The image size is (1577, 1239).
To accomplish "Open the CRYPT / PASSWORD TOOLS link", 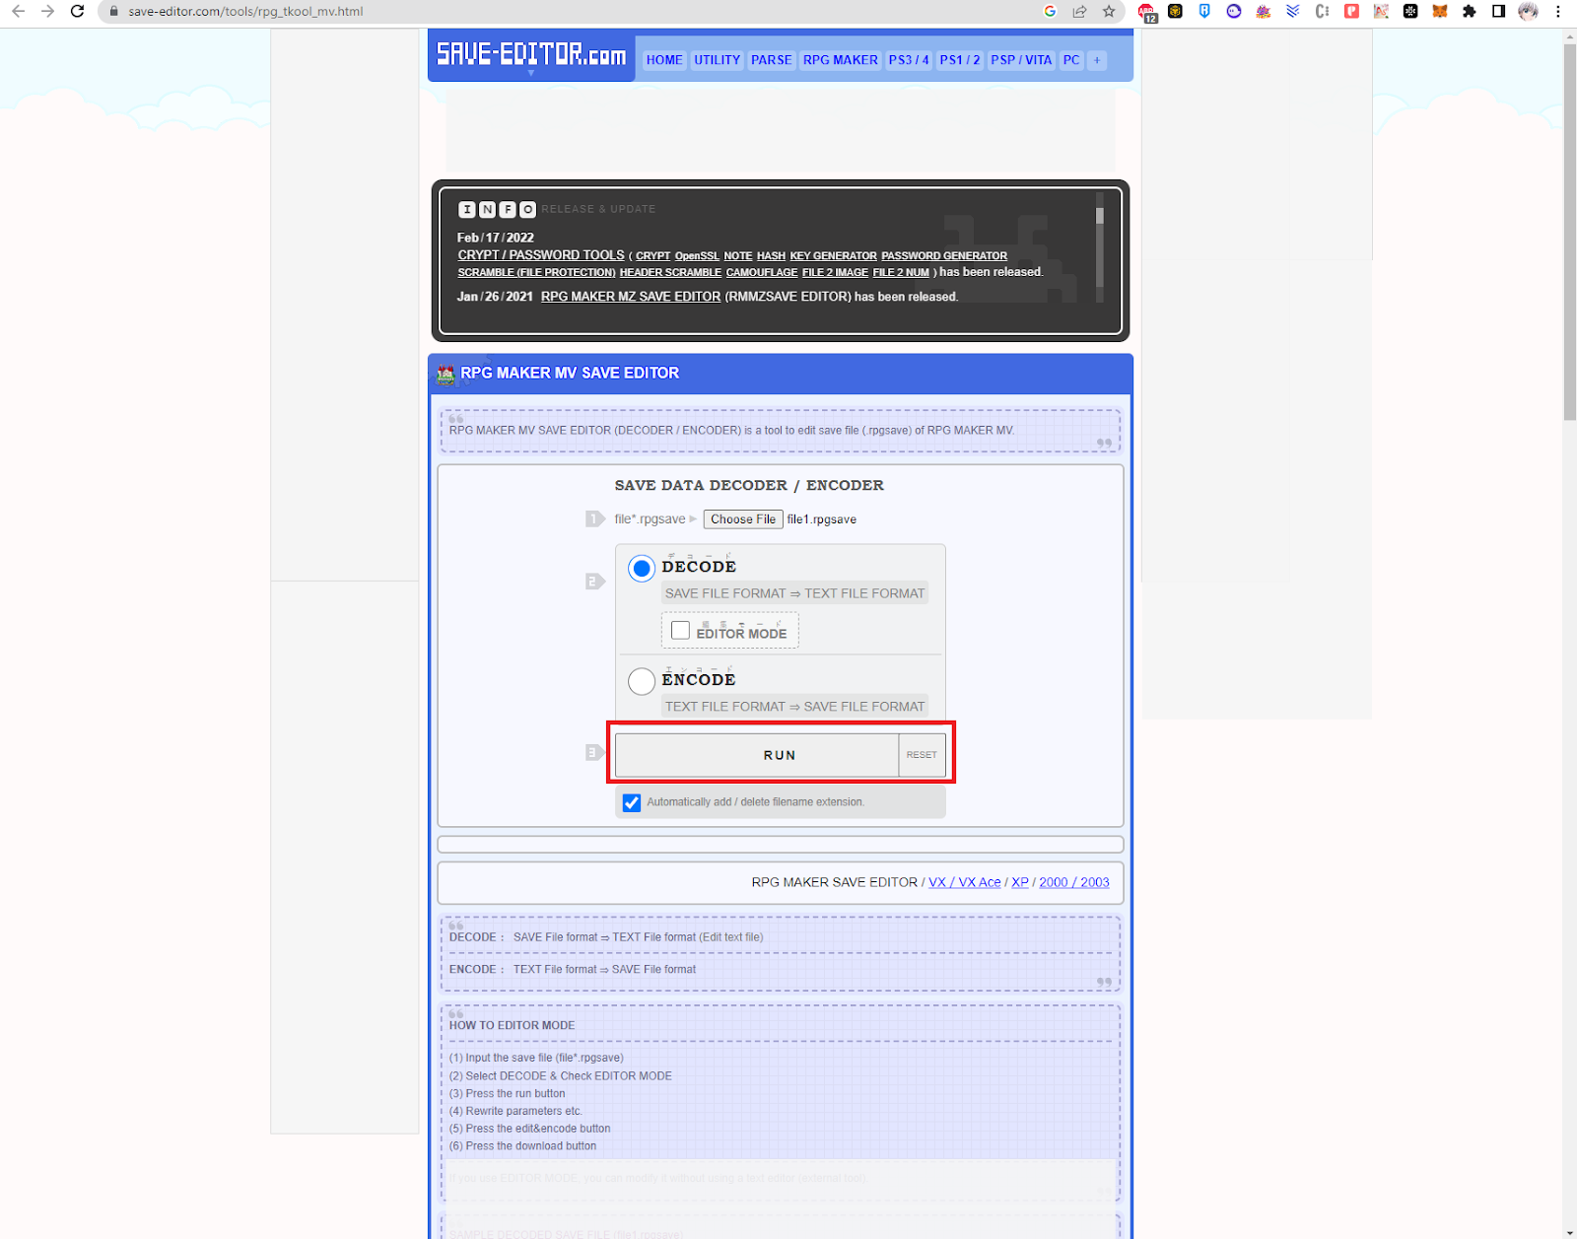I will point(541,255).
